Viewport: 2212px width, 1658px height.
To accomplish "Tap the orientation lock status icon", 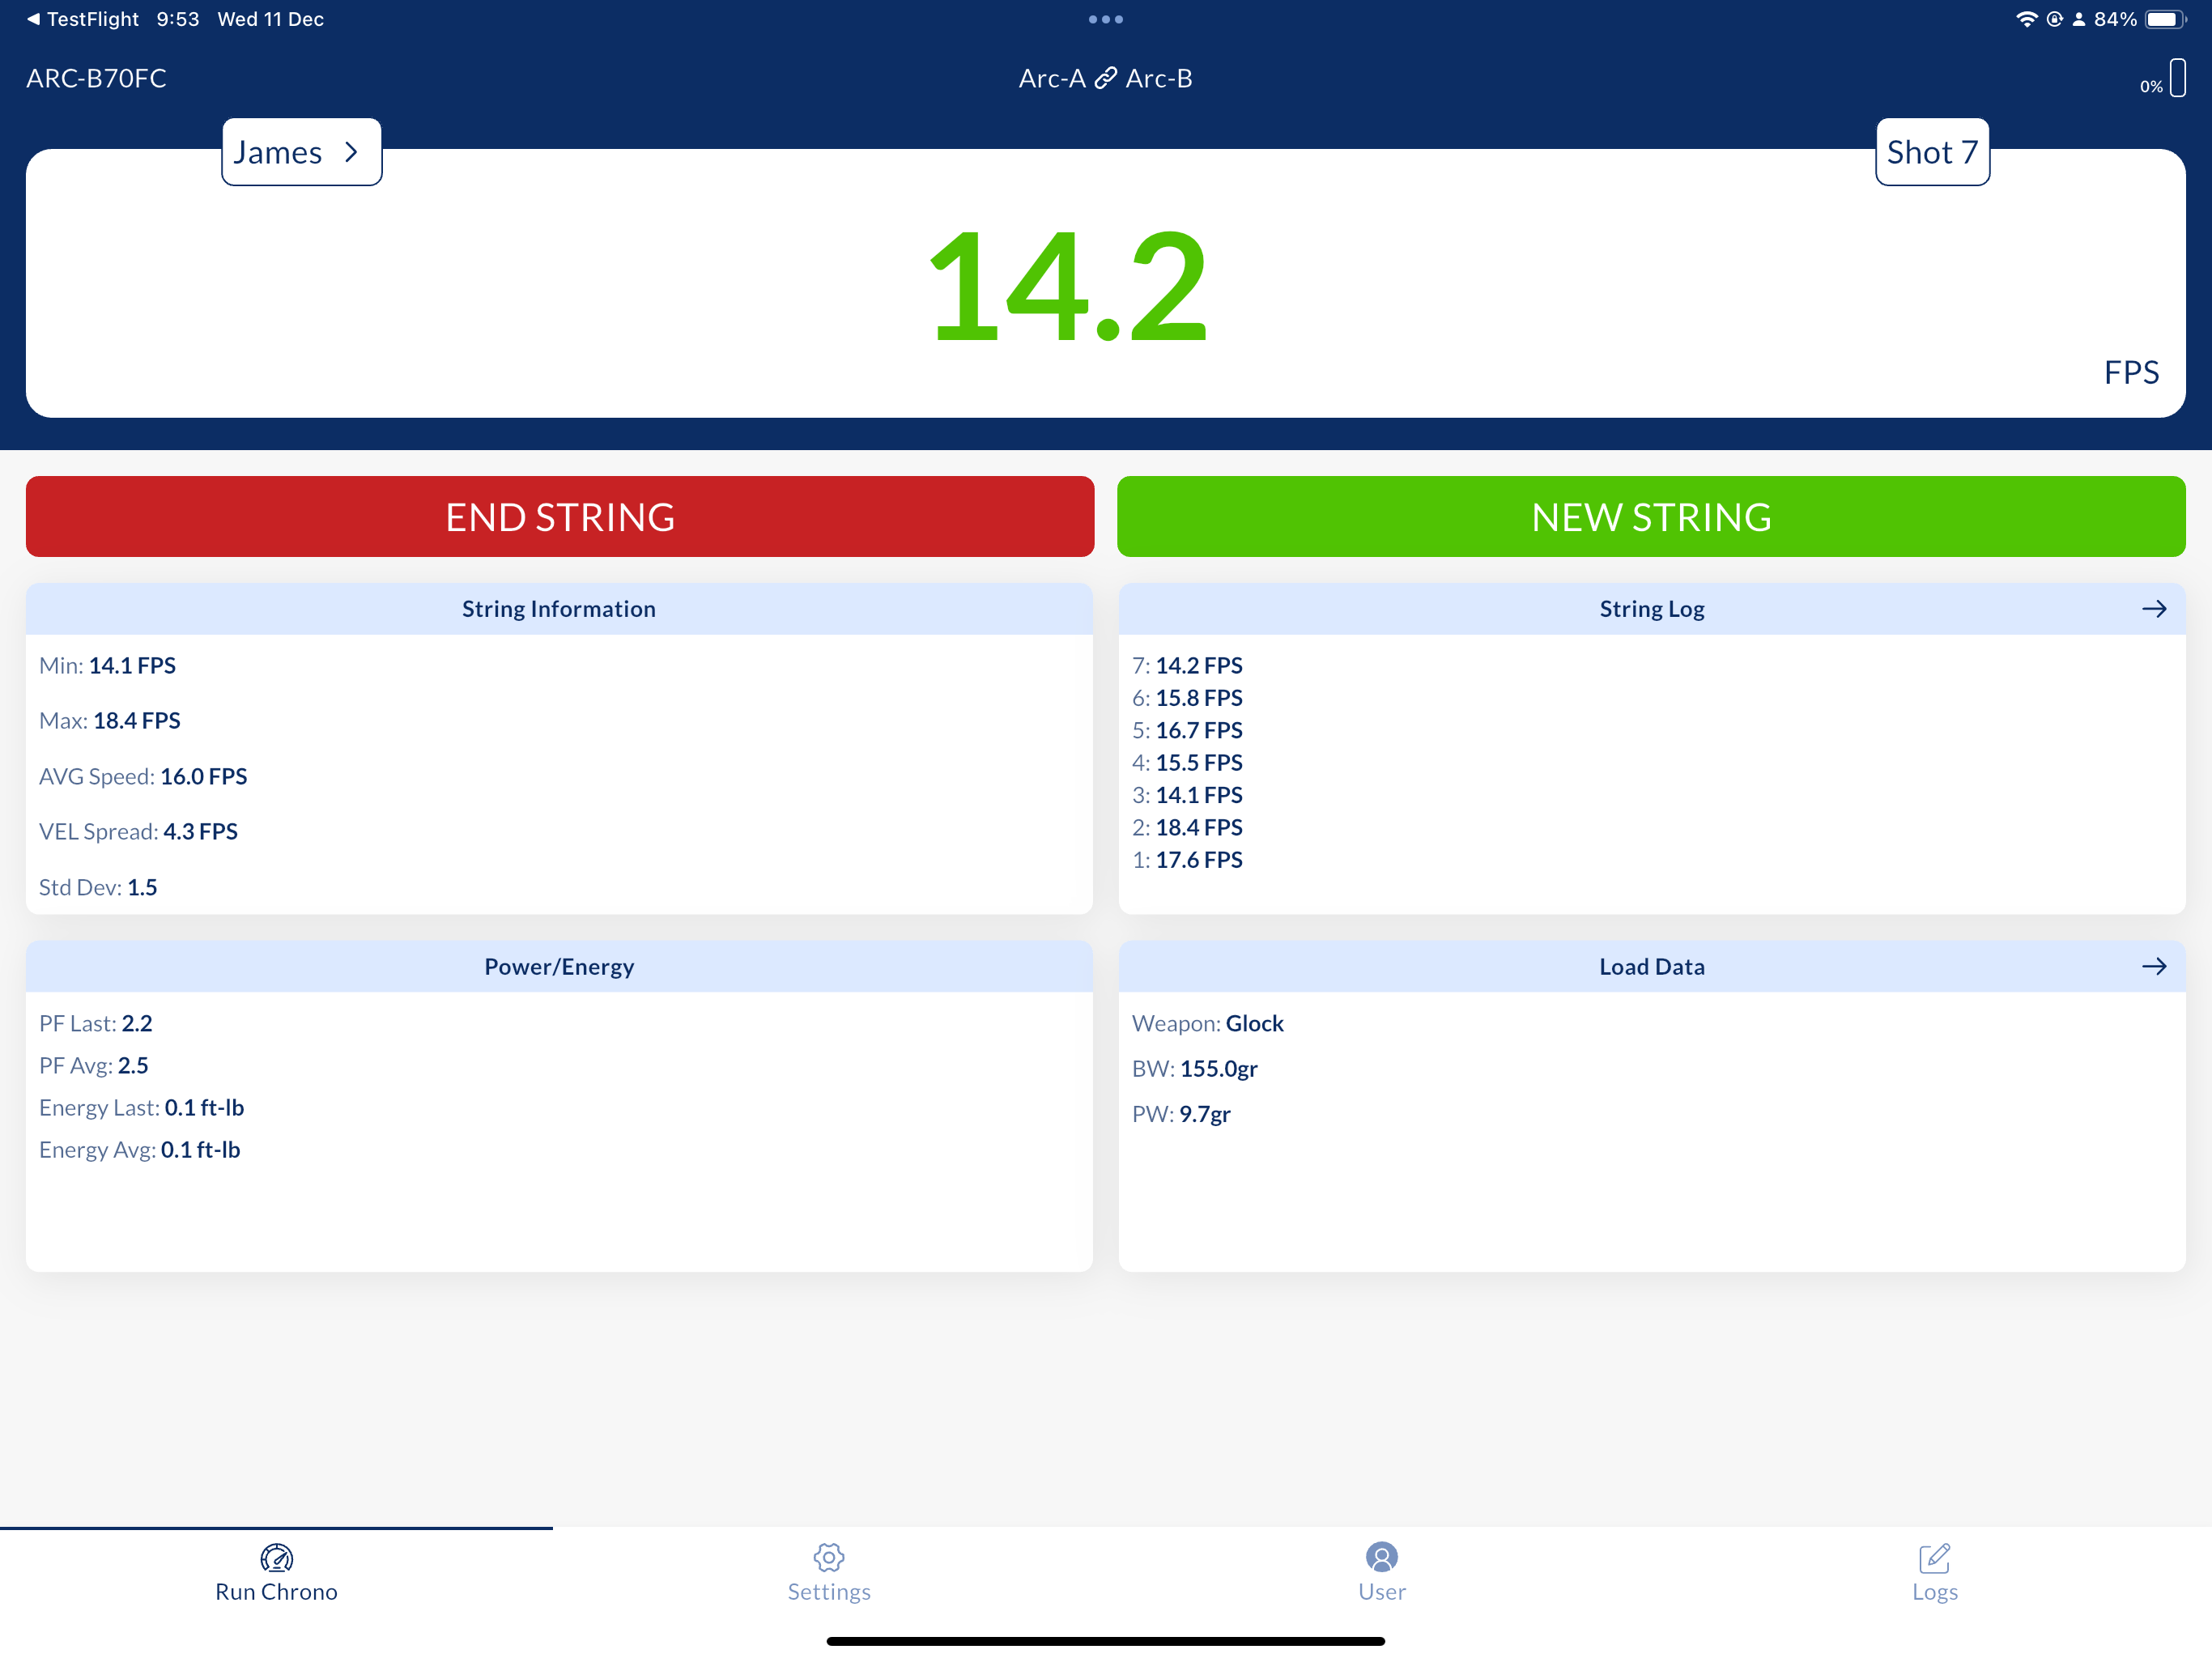I will [2054, 19].
